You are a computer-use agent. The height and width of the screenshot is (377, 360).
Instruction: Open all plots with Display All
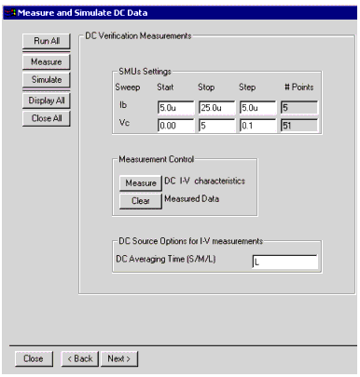point(47,101)
